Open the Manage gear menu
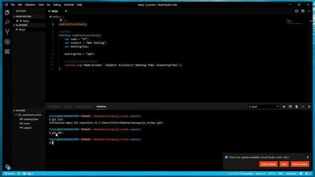The height and width of the screenshot is (177, 315). coord(7,167)
